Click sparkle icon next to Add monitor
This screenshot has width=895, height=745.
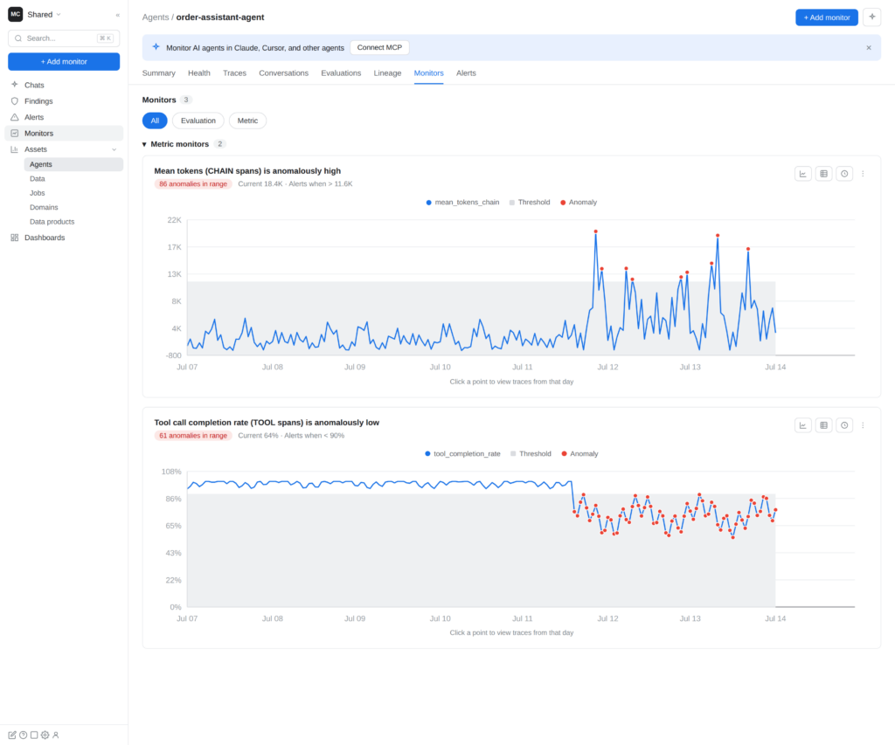872,17
